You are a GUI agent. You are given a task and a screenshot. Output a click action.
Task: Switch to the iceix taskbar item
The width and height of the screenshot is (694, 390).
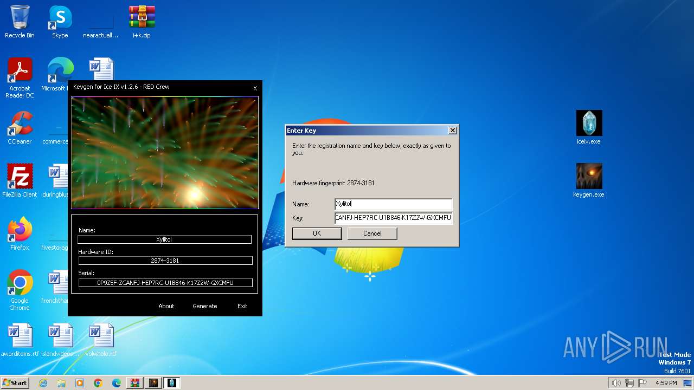pyautogui.click(x=172, y=383)
